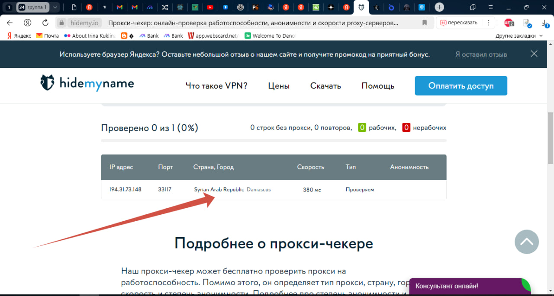Click the Проверяем status cell

click(x=360, y=189)
